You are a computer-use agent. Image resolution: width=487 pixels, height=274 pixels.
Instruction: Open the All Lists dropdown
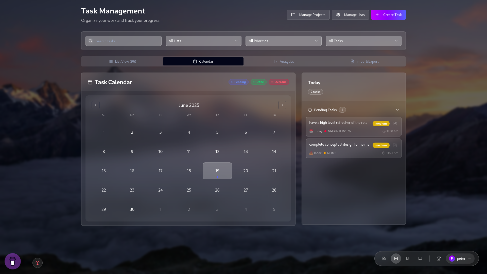[x=203, y=41]
